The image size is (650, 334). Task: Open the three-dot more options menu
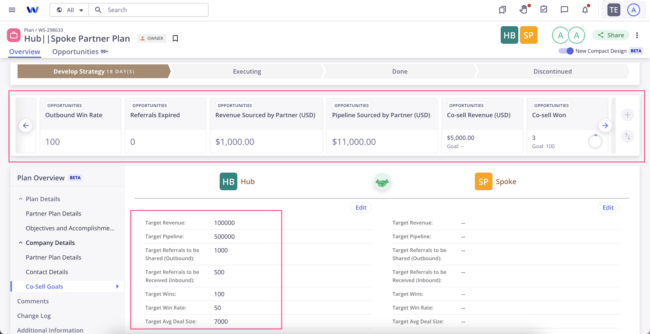pyautogui.click(x=637, y=35)
